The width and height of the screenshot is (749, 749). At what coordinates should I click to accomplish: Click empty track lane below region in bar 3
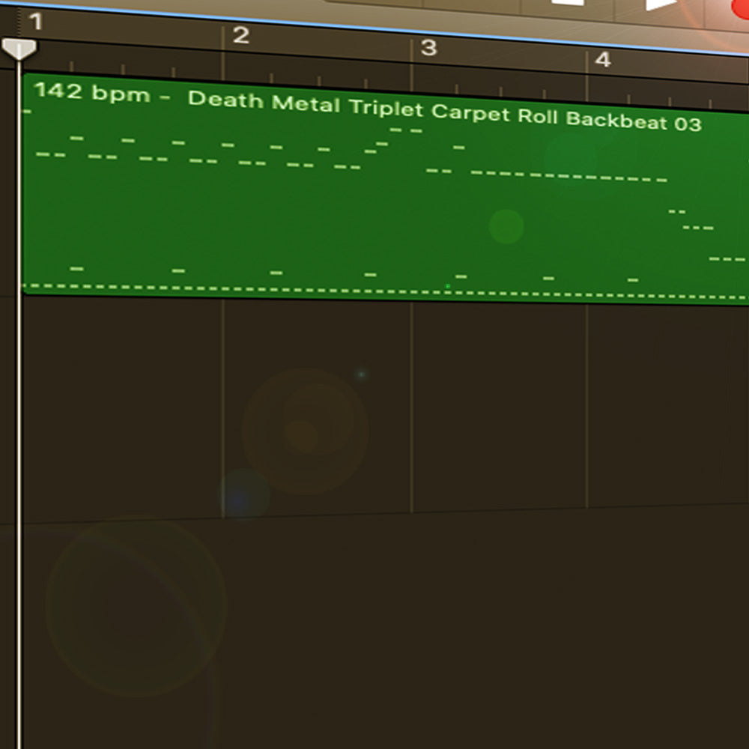(x=499, y=406)
